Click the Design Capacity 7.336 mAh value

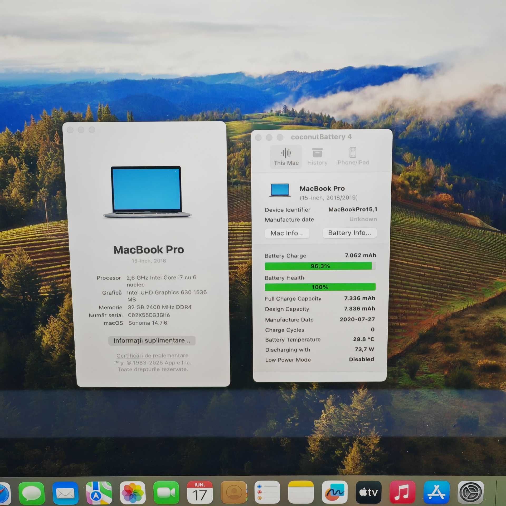click(x=359, y=309)
